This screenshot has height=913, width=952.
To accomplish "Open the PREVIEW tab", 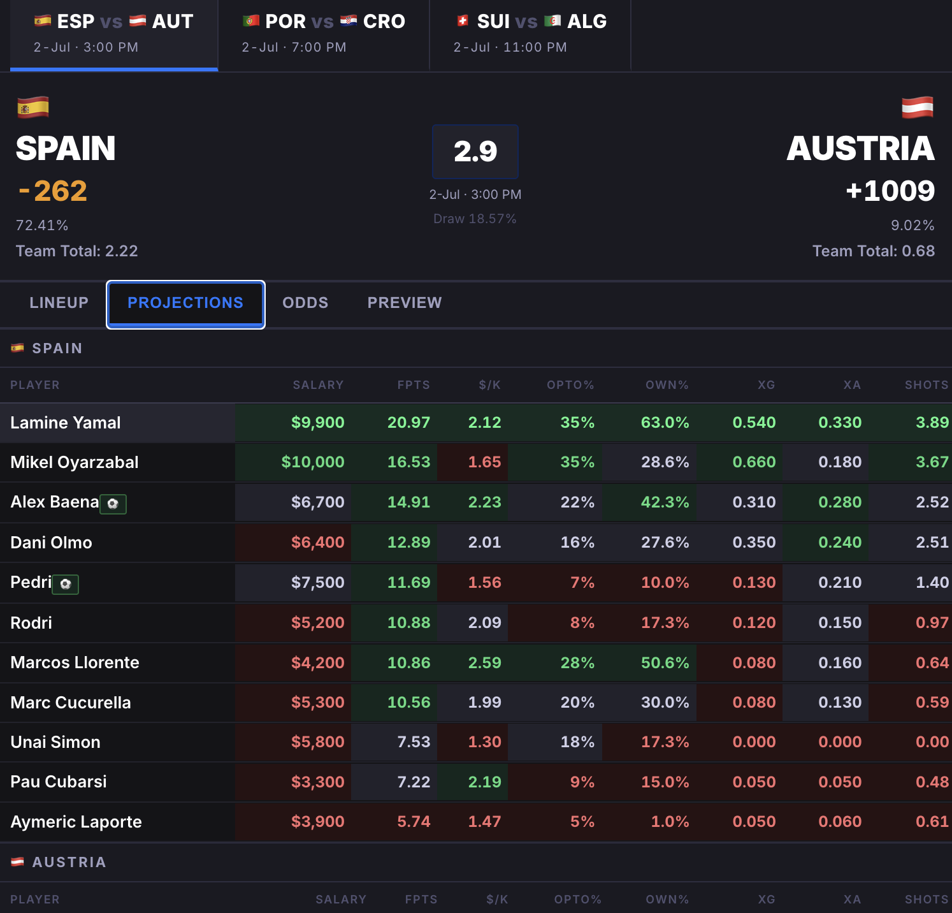I will [x=405, y=303].
